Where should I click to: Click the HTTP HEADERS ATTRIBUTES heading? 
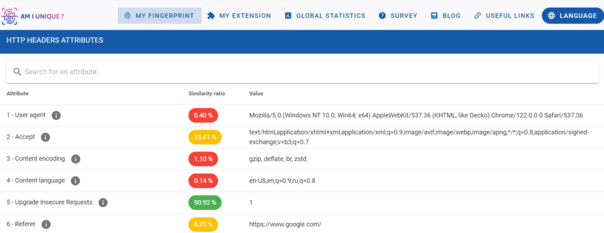click(55, 40)
